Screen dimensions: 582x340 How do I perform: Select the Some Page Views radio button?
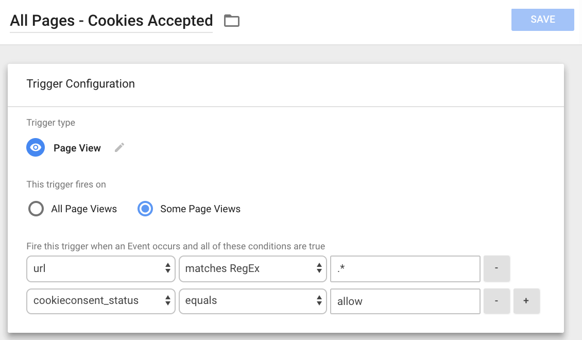click(x=145, y=209)
